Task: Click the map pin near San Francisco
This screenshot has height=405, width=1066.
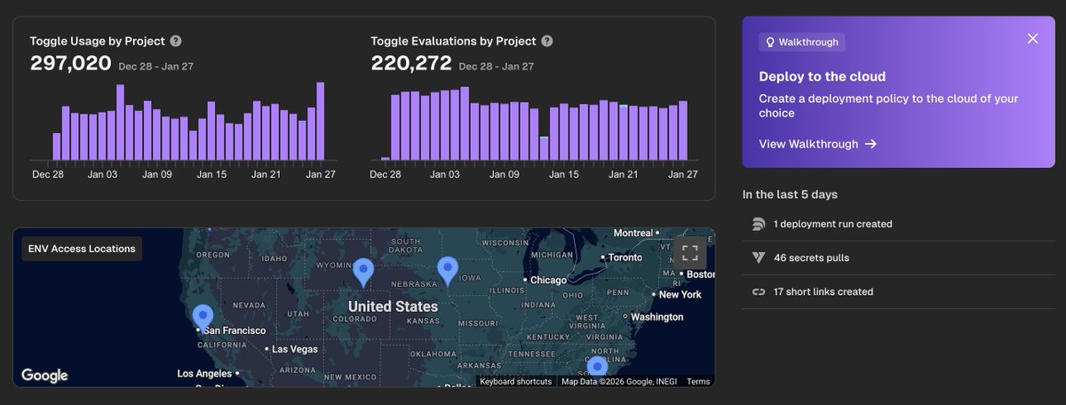Action: [203, 318]
